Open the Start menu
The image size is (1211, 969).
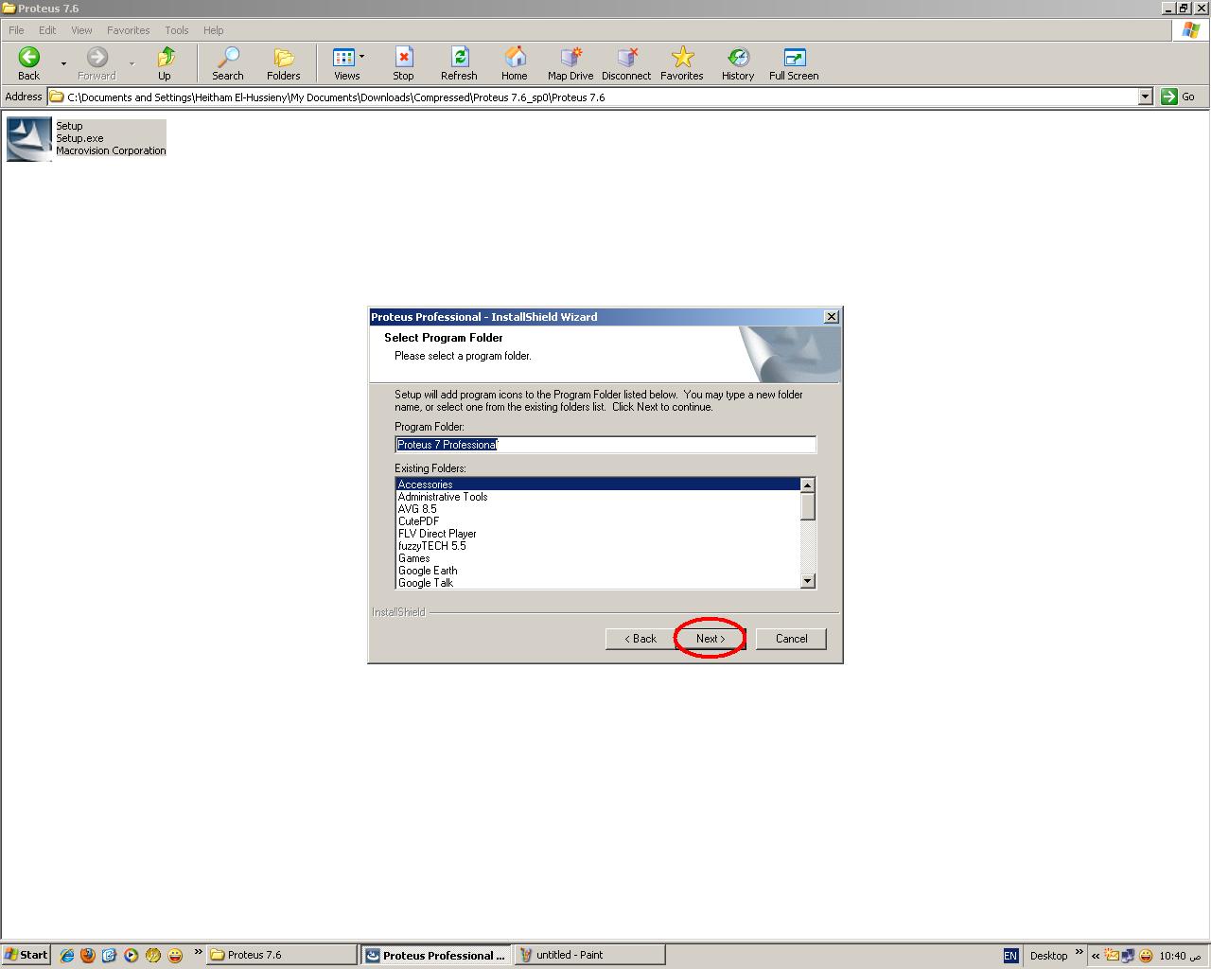tap(26, 955)
